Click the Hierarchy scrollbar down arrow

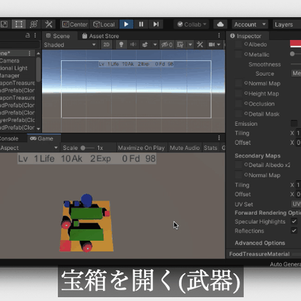39,129
